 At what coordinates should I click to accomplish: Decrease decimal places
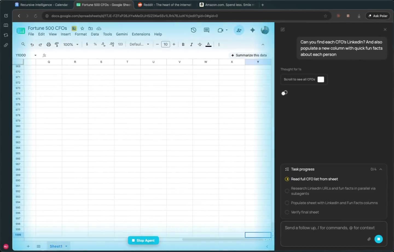pyautogui.click(x=103, y=44)
